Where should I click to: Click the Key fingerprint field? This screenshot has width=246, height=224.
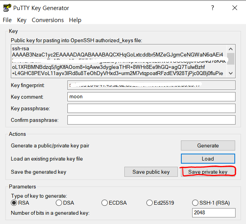(x=151, y=85)
